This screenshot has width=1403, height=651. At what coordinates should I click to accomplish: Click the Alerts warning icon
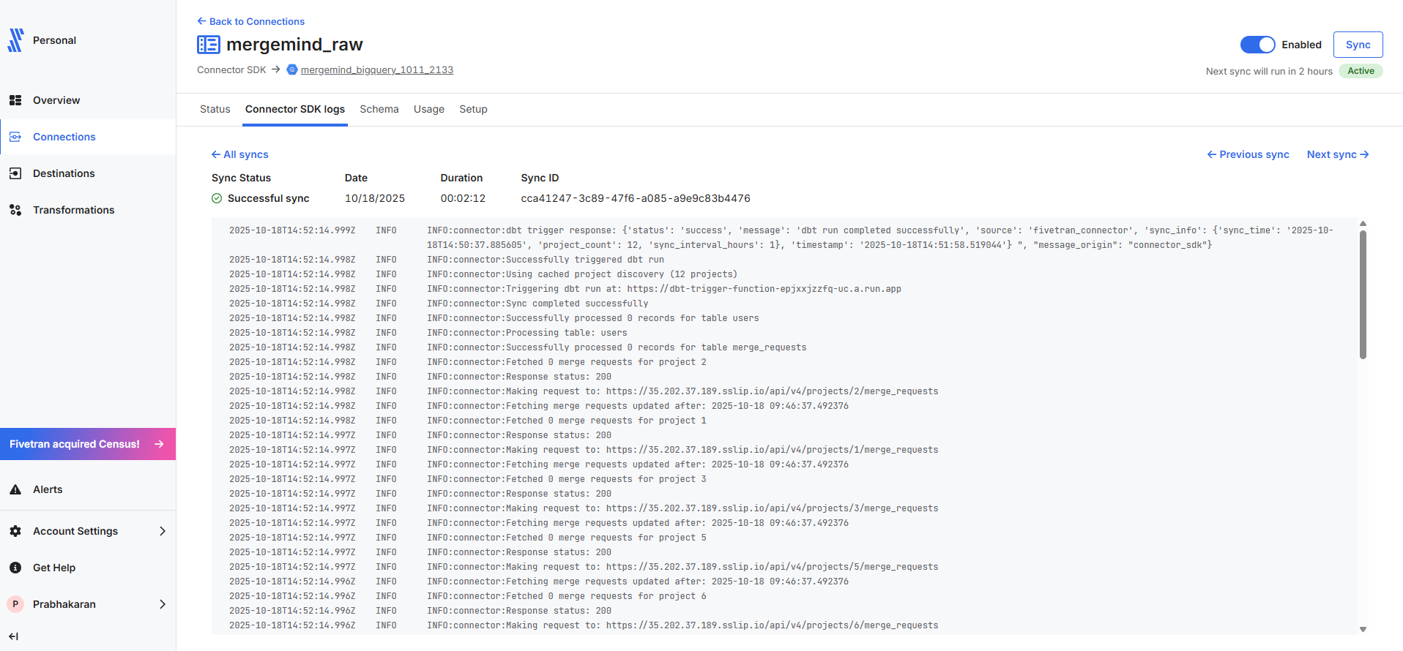[x=15, y=489]
